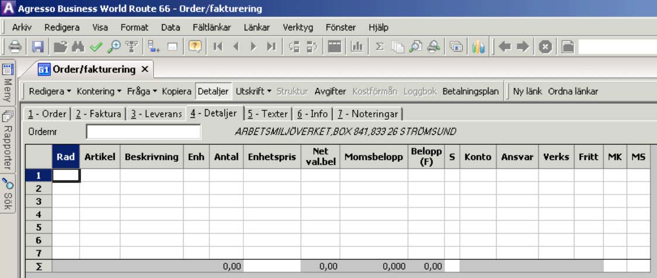The height and width of the screenshot is (278, 657).
Task: Open the Fältlänkar menu
Action: (212, 27)
